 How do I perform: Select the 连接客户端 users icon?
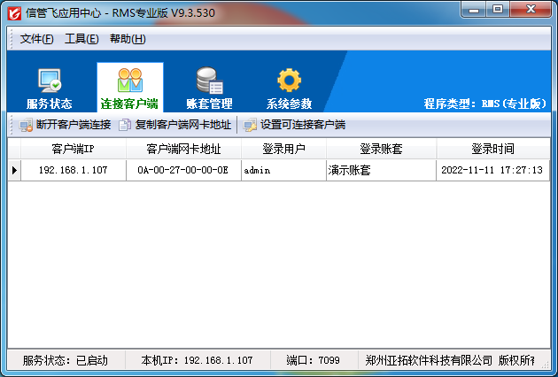click(129, 81)
